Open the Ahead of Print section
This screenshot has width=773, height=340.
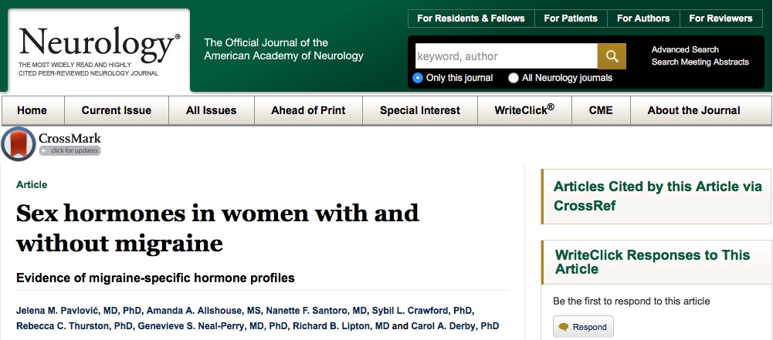308,111
